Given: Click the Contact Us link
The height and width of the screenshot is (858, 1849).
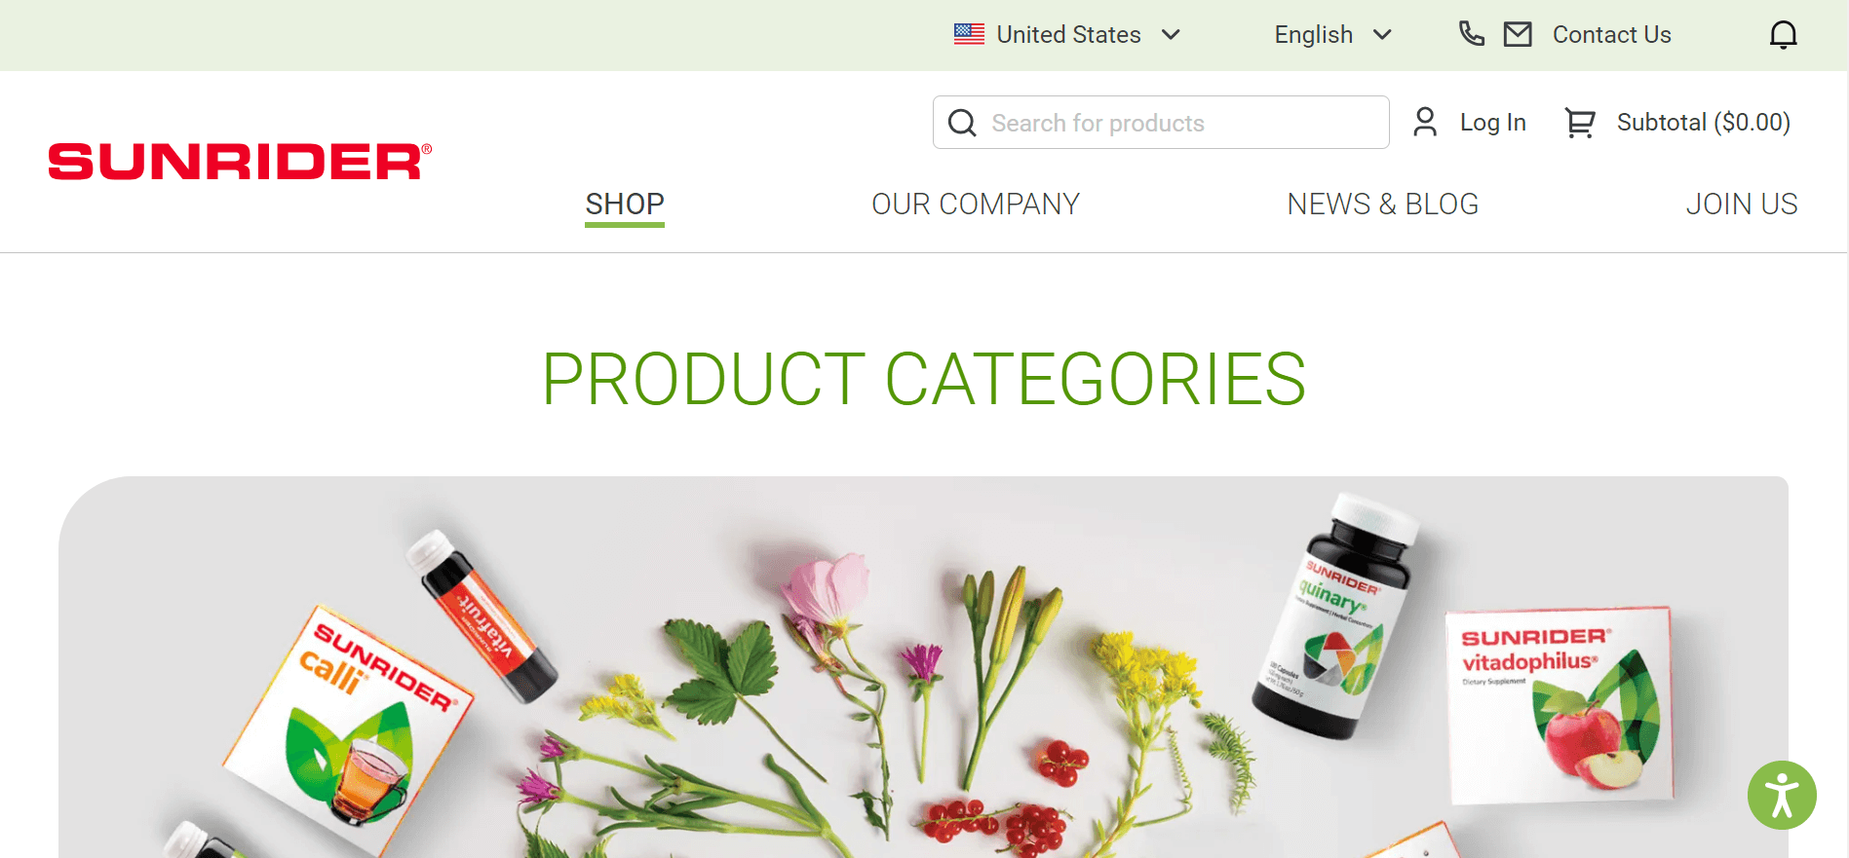Looking at the screenshot, I should pyautogui.click(x=1611, y=35).
